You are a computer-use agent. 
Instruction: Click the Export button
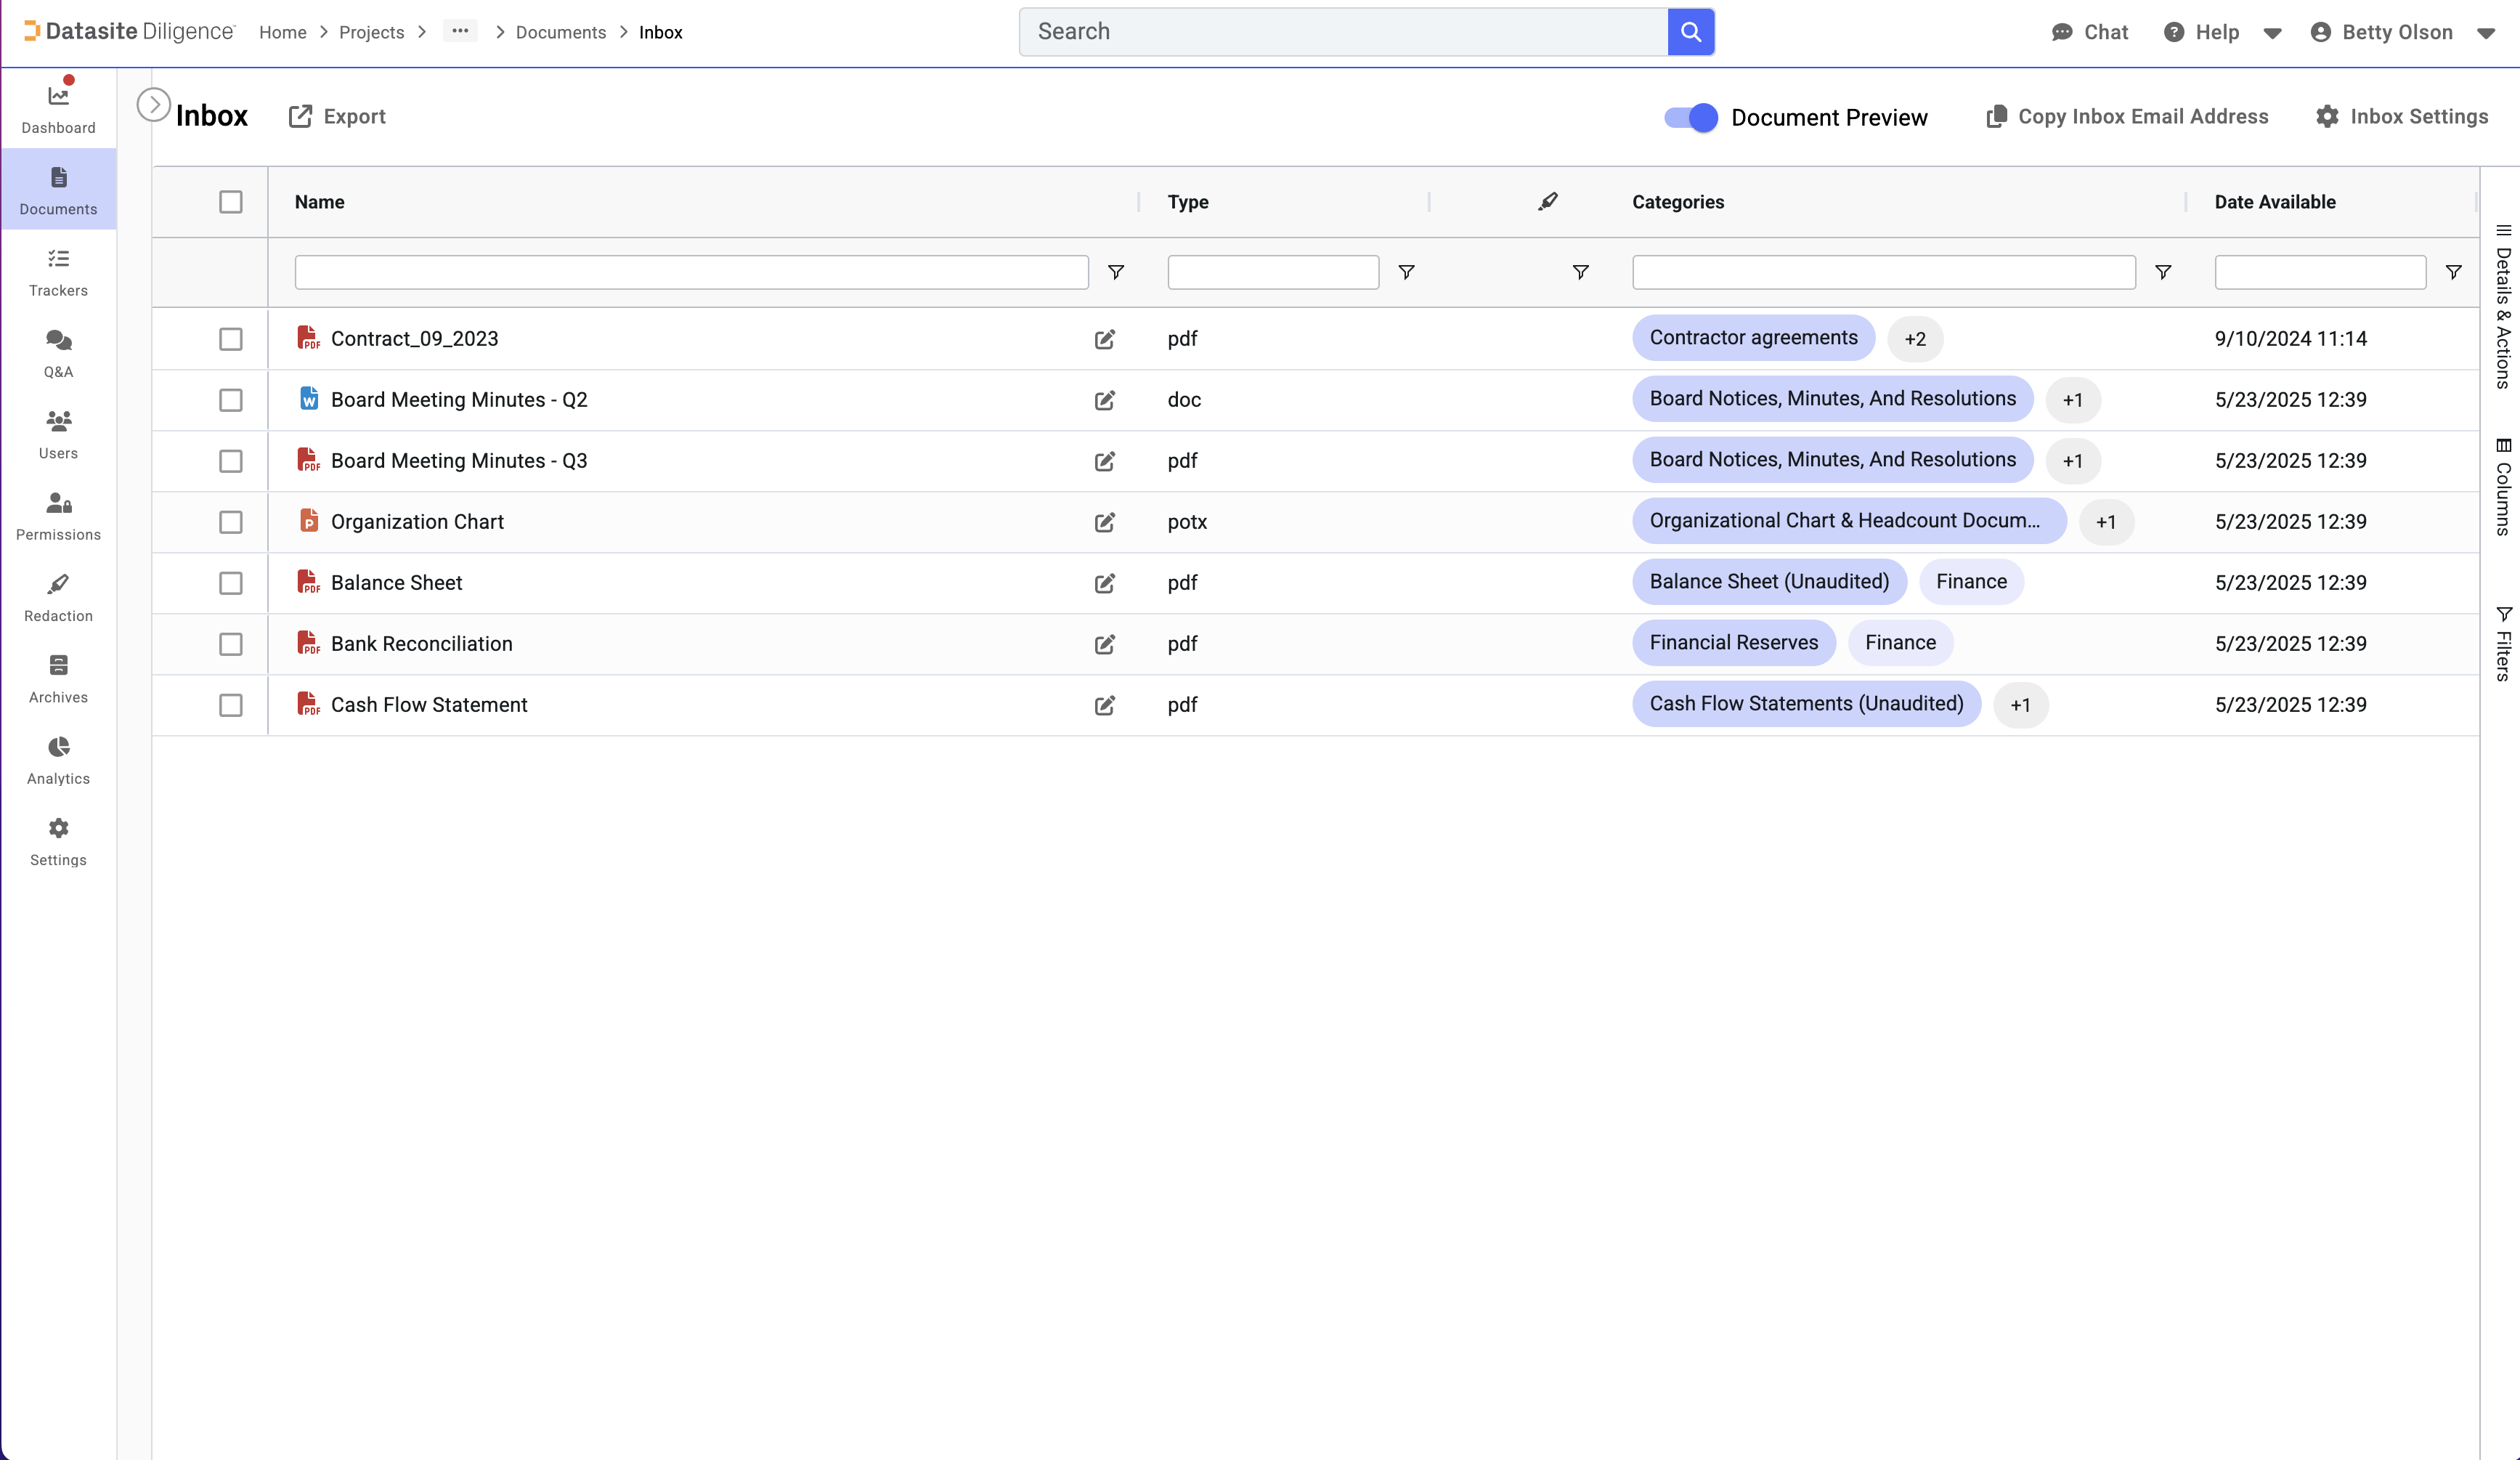click(337, 117)
